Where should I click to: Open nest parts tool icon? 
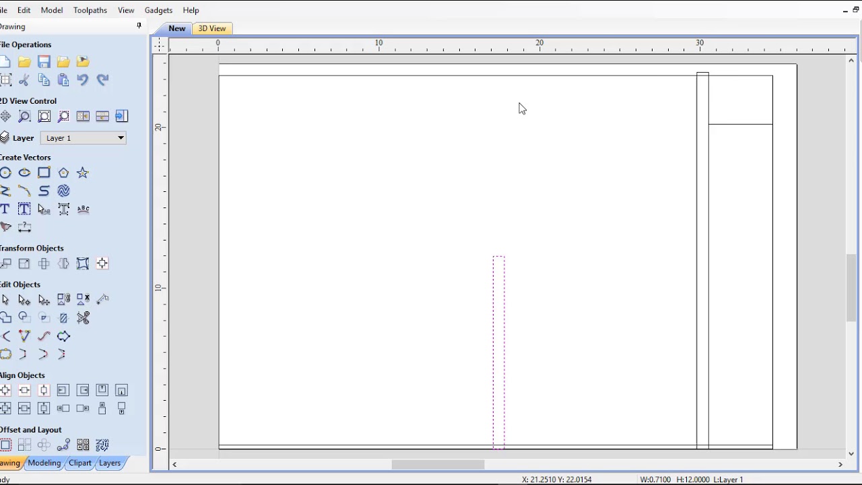tap(102, 445)
